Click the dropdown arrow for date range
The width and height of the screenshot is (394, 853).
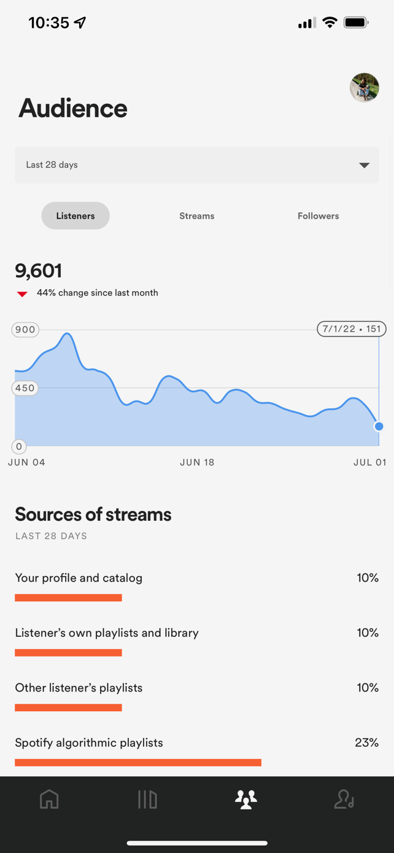(x=364, y=165)
